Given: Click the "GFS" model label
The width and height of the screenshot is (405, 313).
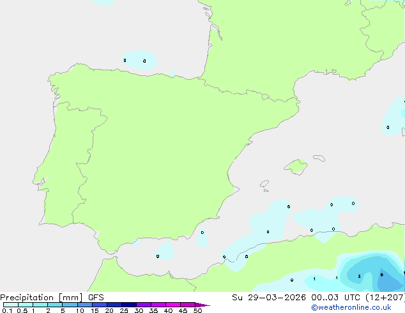Looking at the screenshot, I should [x=96, y=298].
